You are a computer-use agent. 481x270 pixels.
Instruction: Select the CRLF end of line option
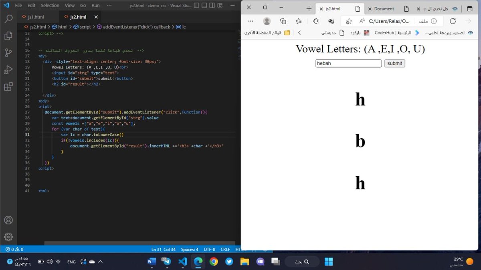click(x=225, y=249)
